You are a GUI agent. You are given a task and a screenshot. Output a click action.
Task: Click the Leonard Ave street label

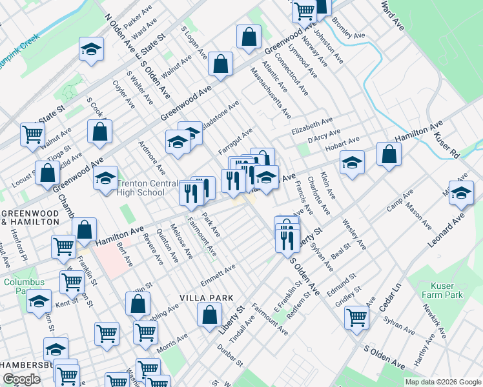tap(446, 230)
